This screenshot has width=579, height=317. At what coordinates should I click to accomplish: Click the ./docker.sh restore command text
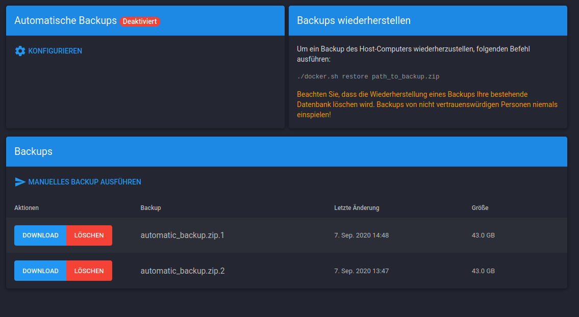pos(368,77)
